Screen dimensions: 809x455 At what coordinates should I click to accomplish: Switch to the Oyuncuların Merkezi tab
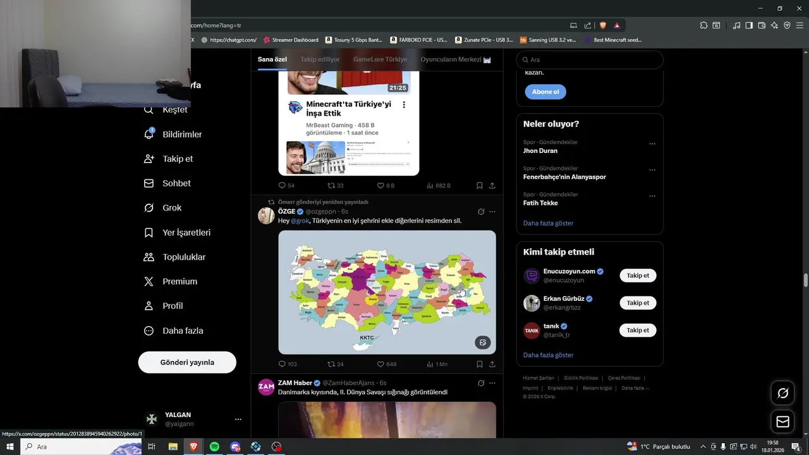(456, 59)
